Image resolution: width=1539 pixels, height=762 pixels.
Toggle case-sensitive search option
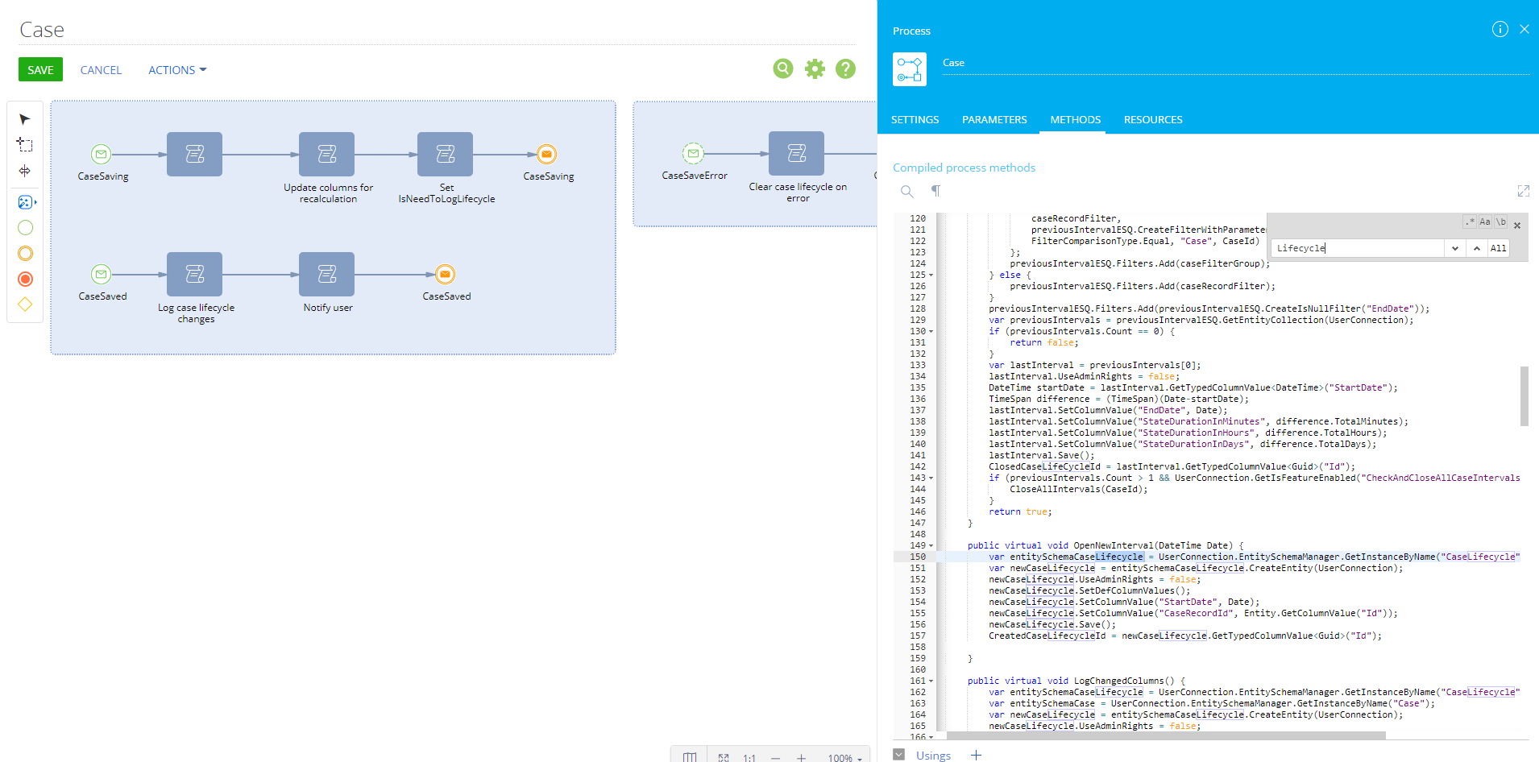[x=1485, y=222]
